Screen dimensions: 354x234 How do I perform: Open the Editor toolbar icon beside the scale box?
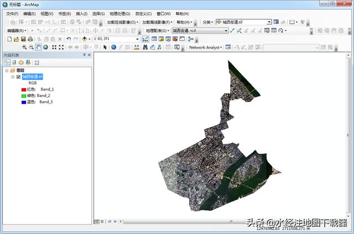coord(145,39)
